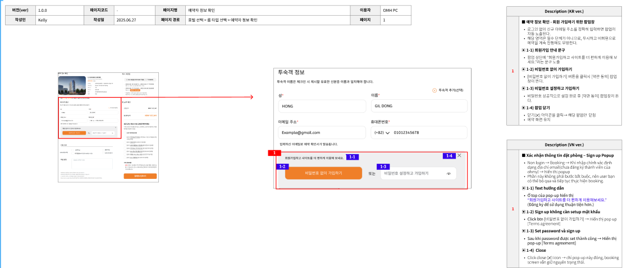Click VN heading 1-1) Text hướng dẫn

tap(543, 188)
